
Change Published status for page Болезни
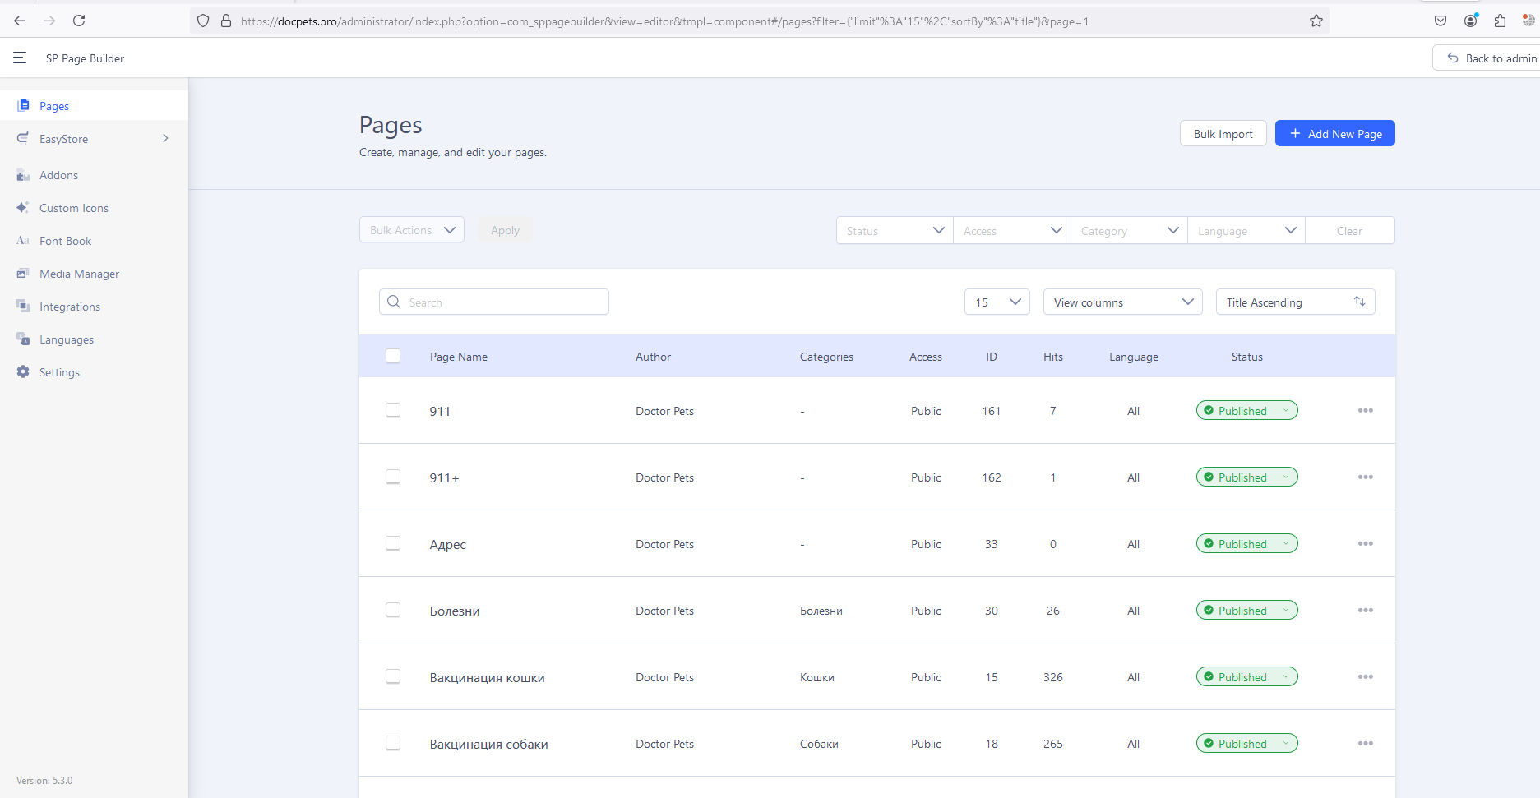pos(1247,610)
